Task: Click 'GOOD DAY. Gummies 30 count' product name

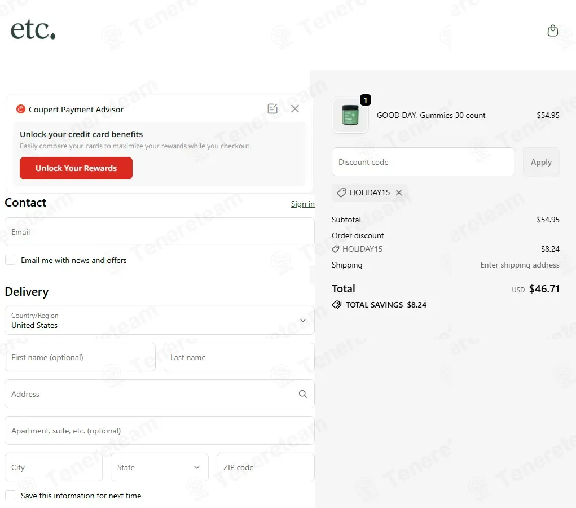Action: [x=431, y=115]
